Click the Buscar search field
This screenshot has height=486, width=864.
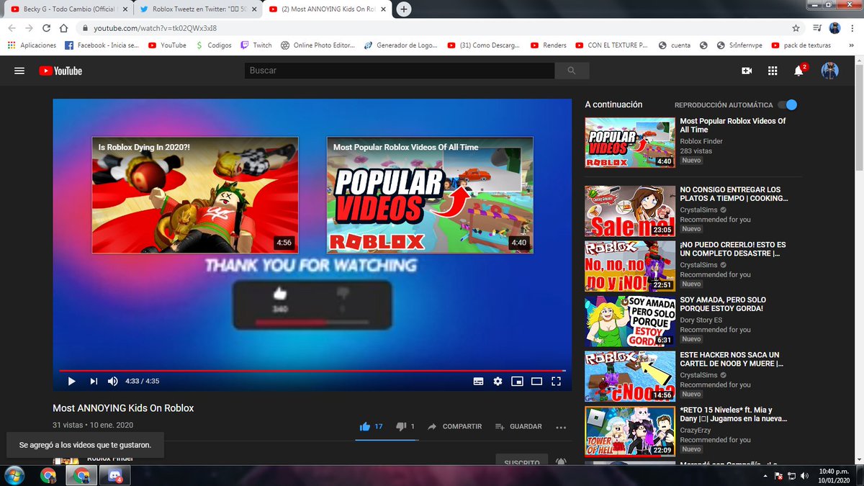399,71
